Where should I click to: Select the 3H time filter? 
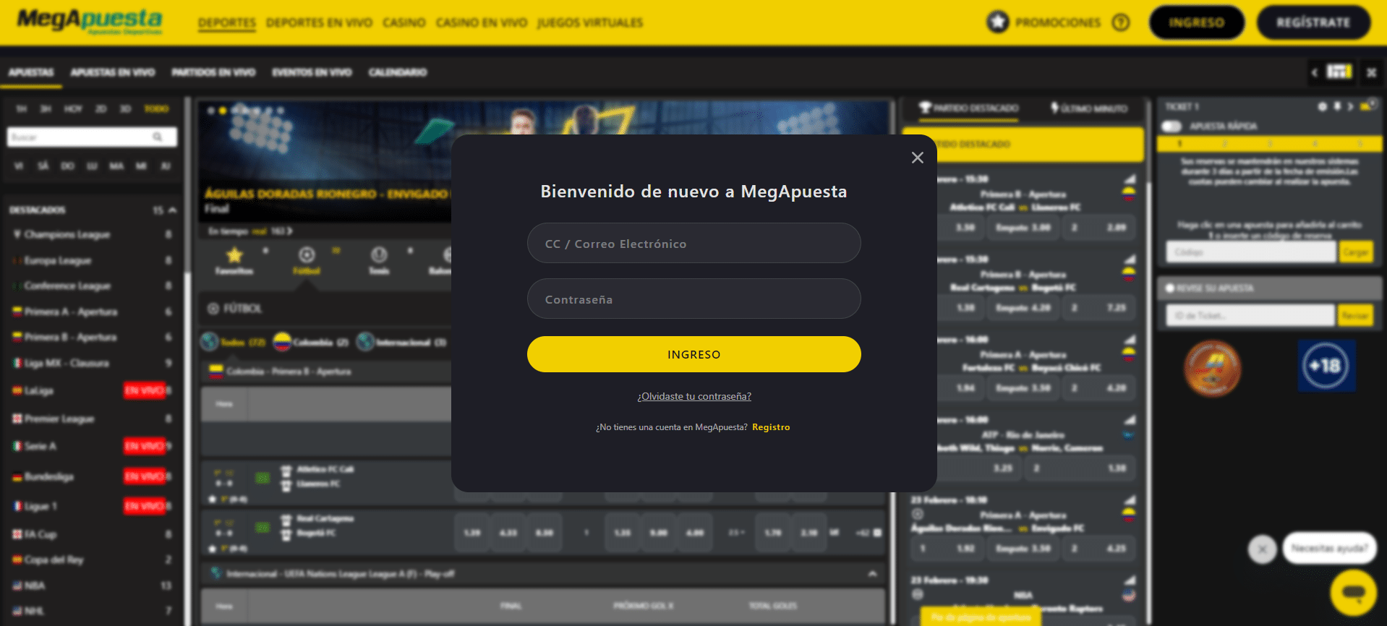46,108
